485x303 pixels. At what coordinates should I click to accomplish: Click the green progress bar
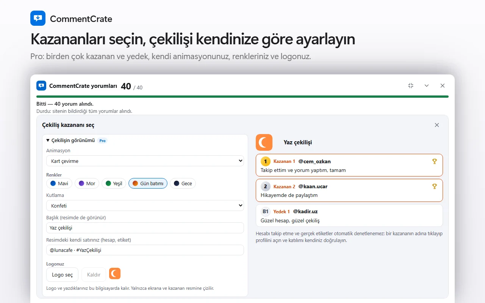(242, 97)
